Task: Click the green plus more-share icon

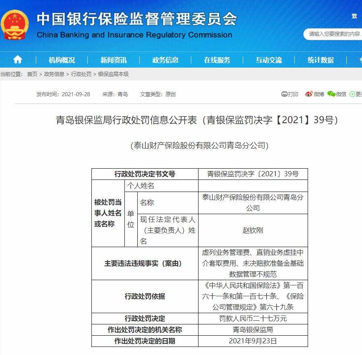Action: click(x=352, y=94)
